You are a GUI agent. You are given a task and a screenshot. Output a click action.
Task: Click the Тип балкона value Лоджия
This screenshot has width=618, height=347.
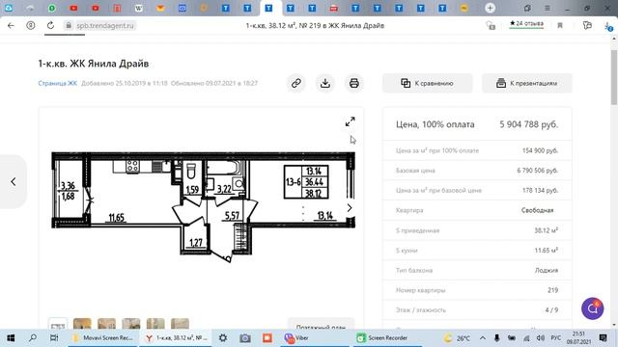point(547,270)
